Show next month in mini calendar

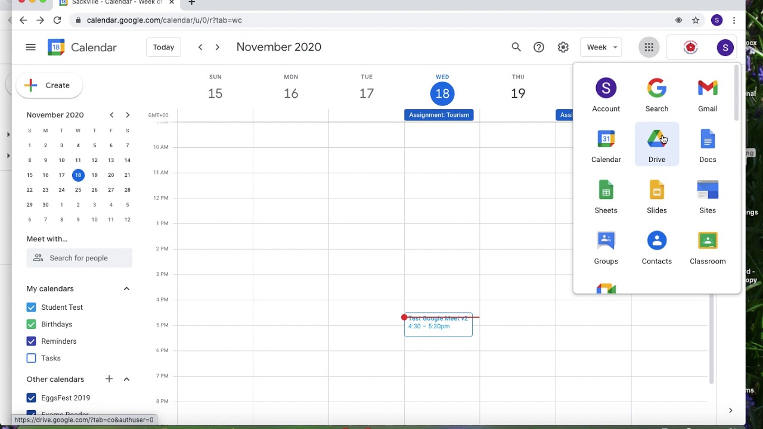click(128, 115)
